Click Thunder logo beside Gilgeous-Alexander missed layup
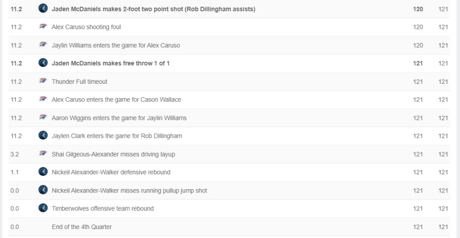 [43, 154]
